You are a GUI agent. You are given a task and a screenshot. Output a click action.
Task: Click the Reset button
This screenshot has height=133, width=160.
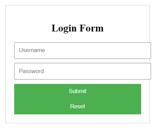[78, 106]
